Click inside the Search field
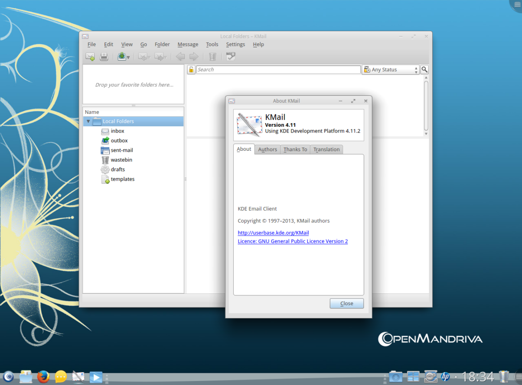The width and height of the screenshot is (522, 385). pyautogui.click(x=277, y=70)
